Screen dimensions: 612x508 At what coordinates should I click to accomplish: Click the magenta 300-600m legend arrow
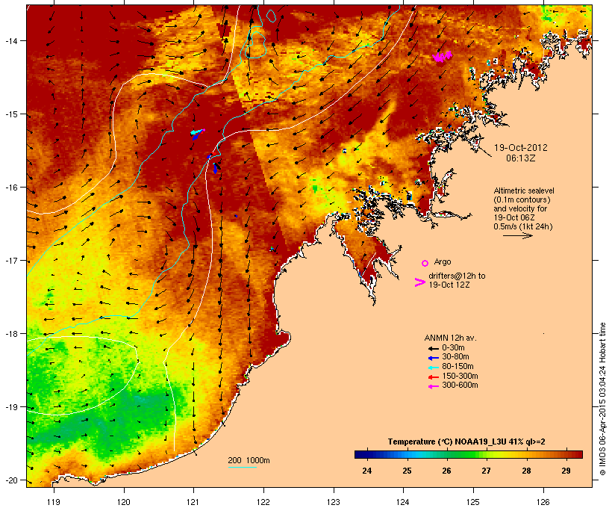point(433,386)
